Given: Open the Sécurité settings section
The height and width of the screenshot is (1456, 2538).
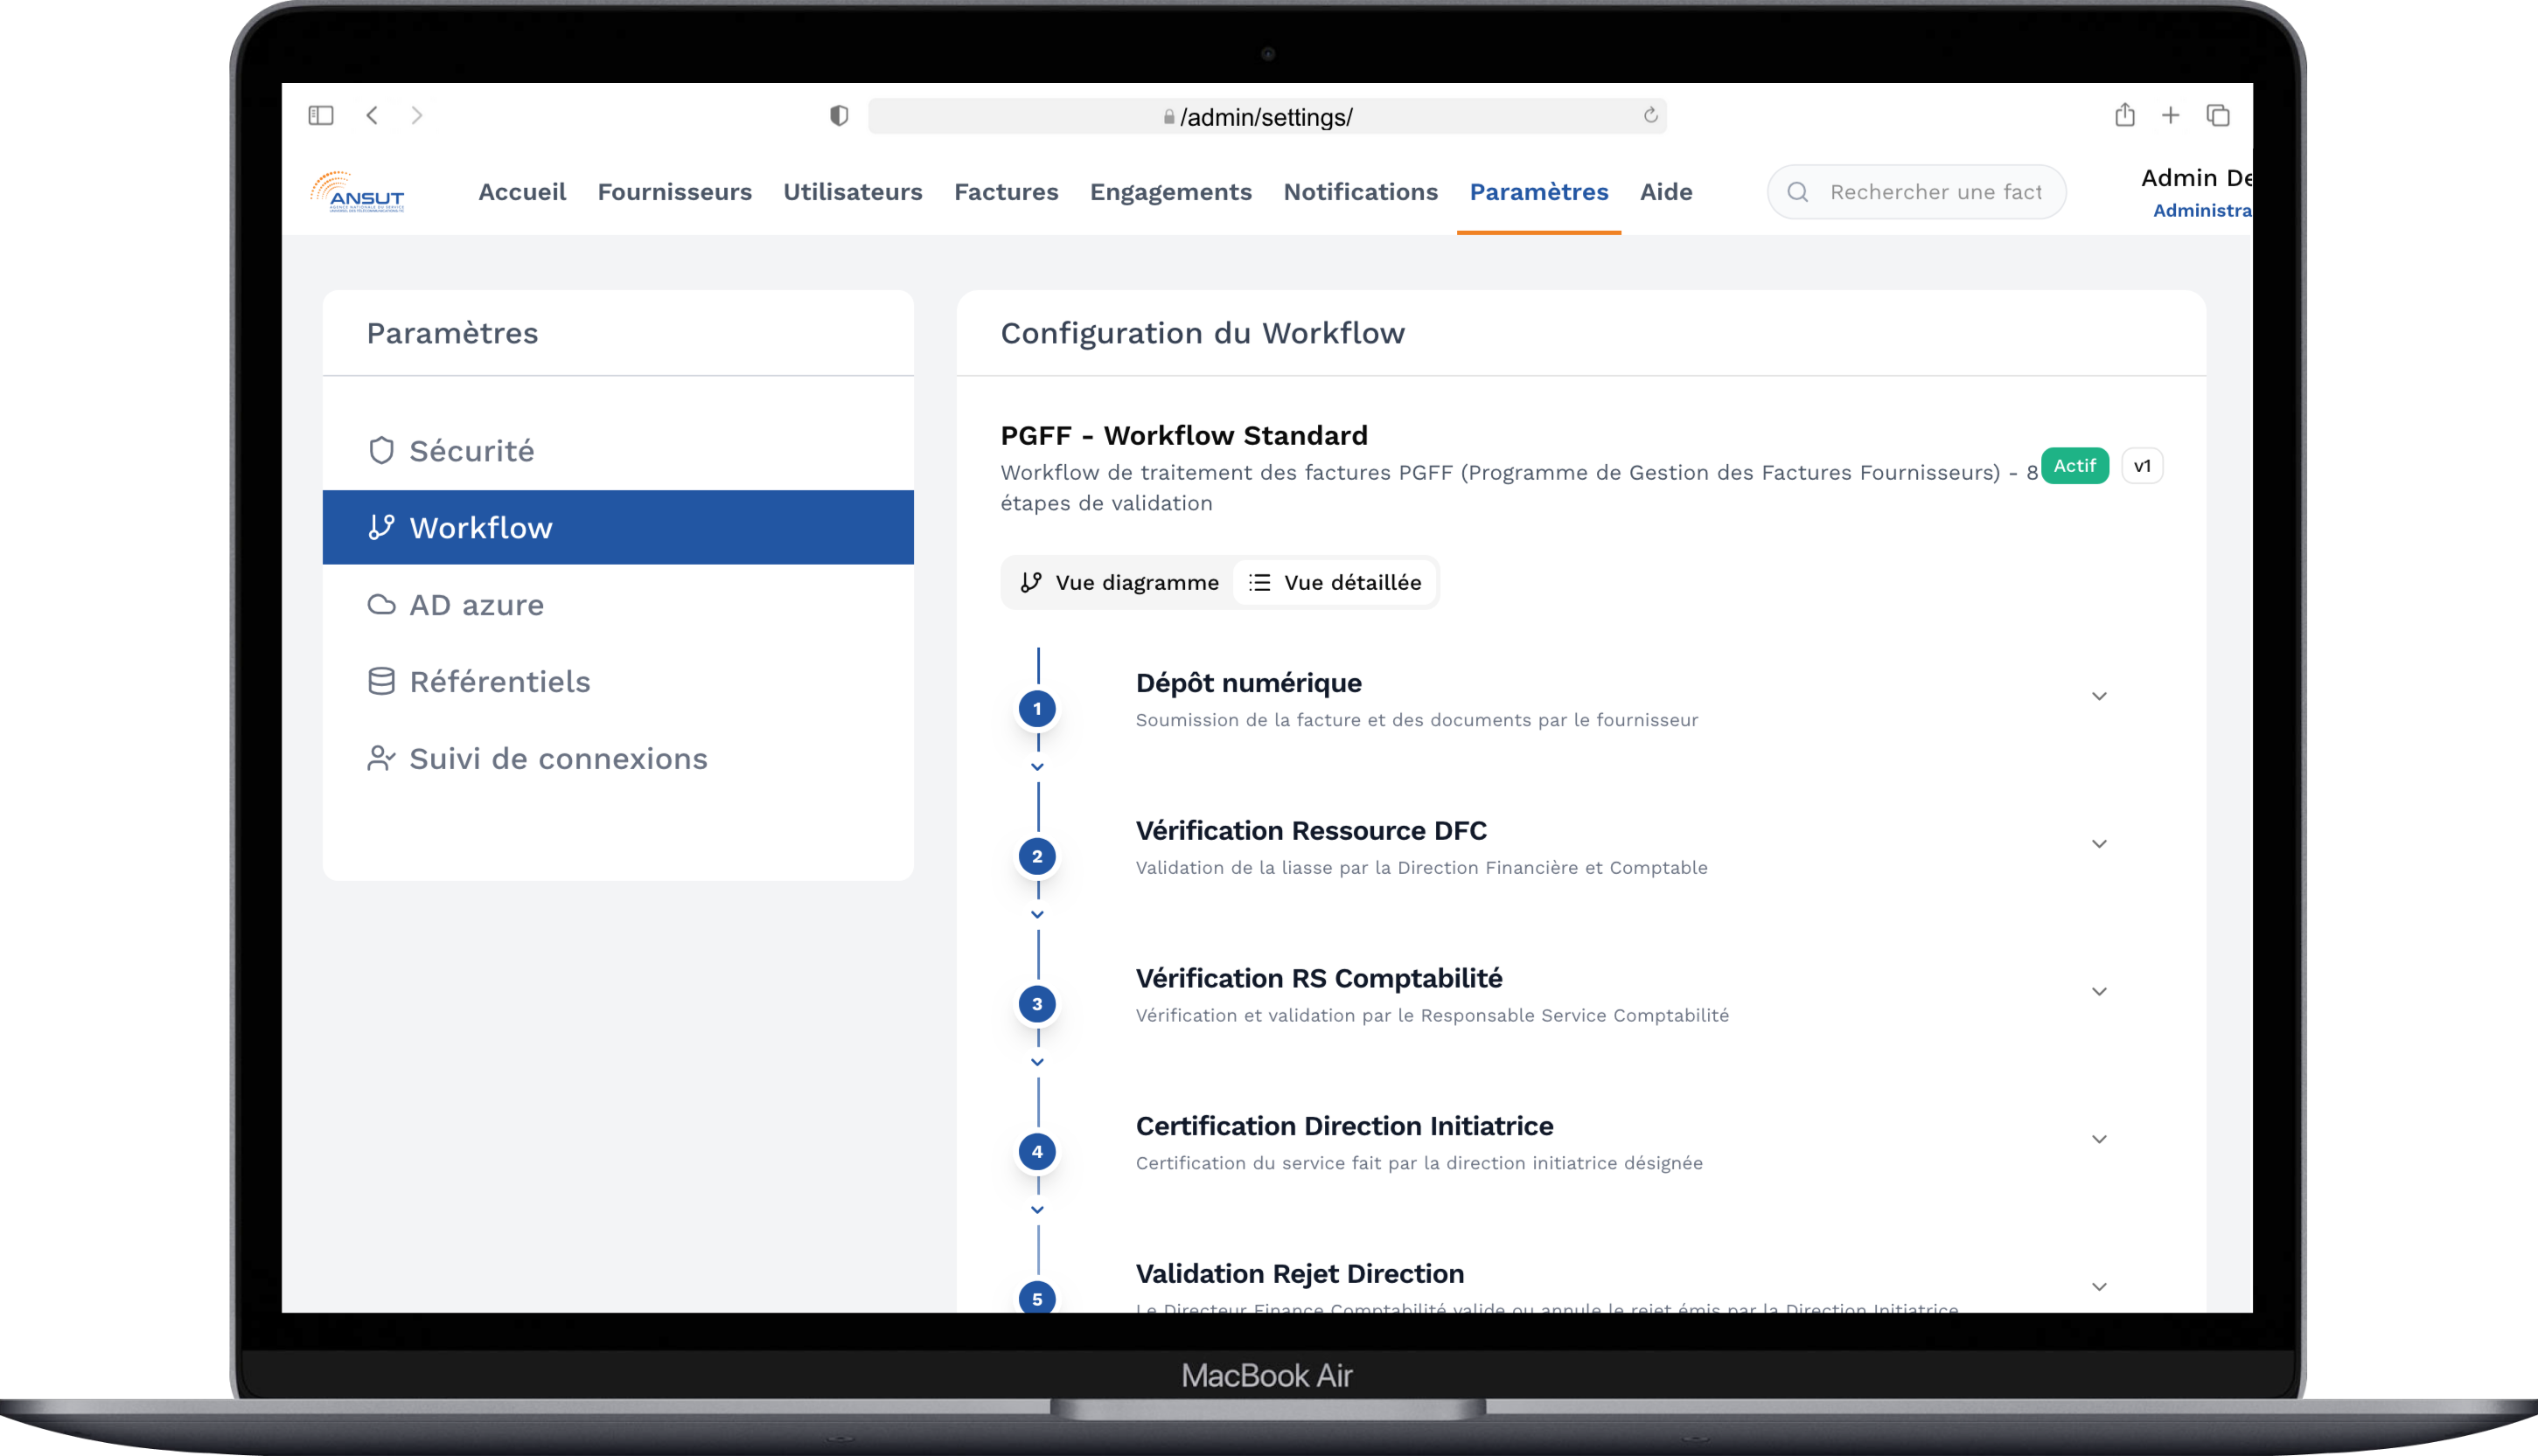Looking at the screenshot, I should (618, 451).
